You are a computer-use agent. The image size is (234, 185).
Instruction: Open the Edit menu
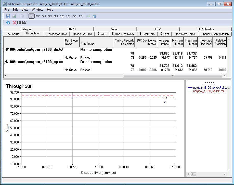(x=15, y=10)
